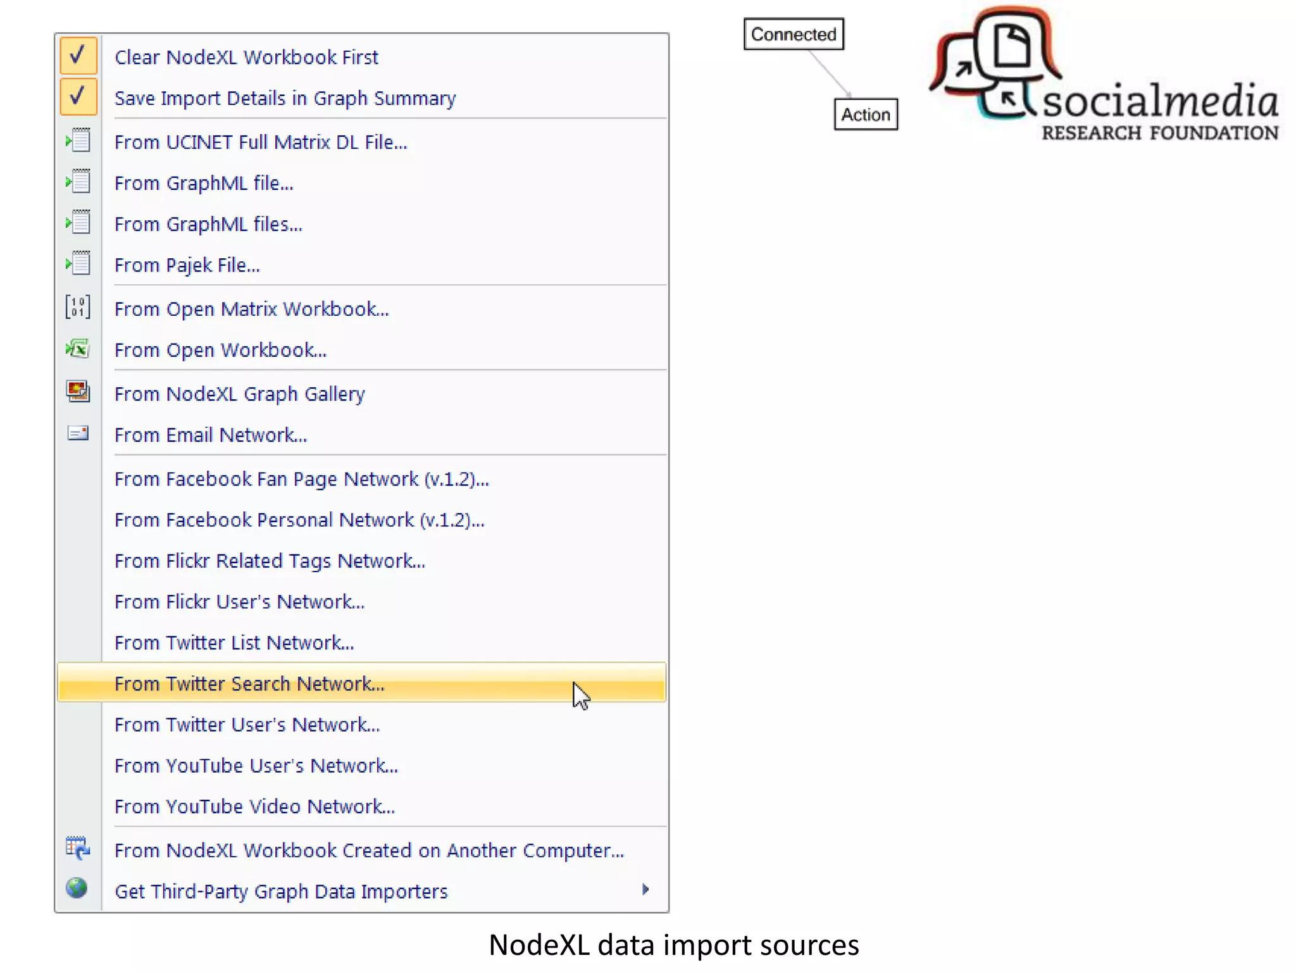The image size is (1296, 972).
Task: Click the NodeXL Graph Gallery picture icon
Action: (78, 392)
